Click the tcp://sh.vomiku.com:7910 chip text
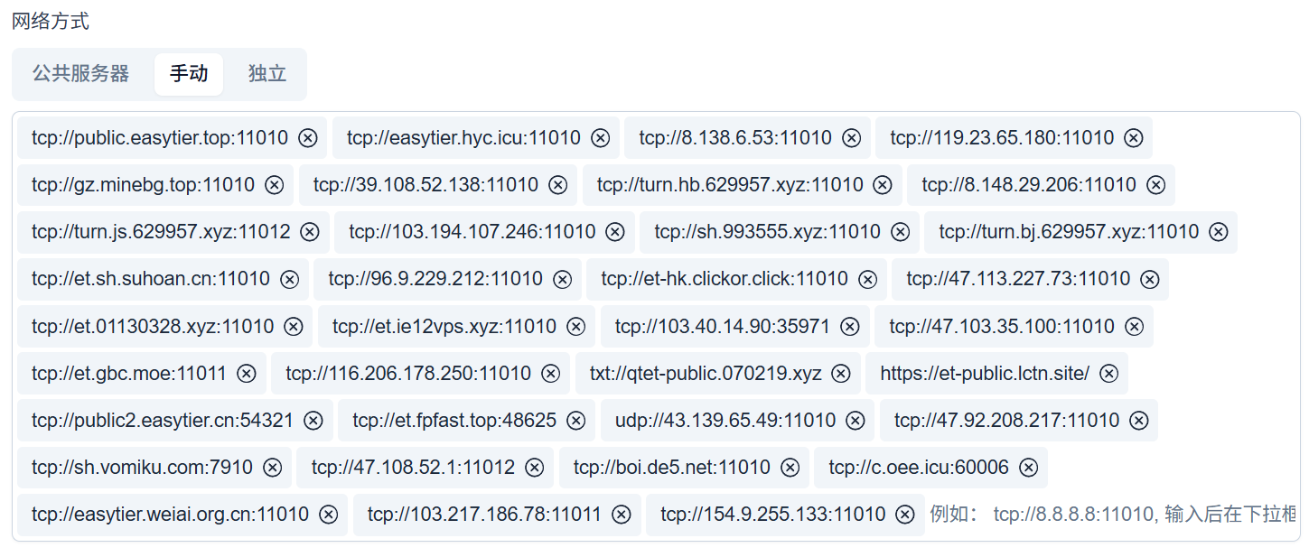Viewport: 1309px width, 557px height. (142, 468)
